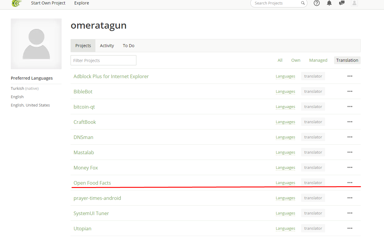Open the Money Fox project link
Screen dimensions: 384x250
tap(86, 168)
